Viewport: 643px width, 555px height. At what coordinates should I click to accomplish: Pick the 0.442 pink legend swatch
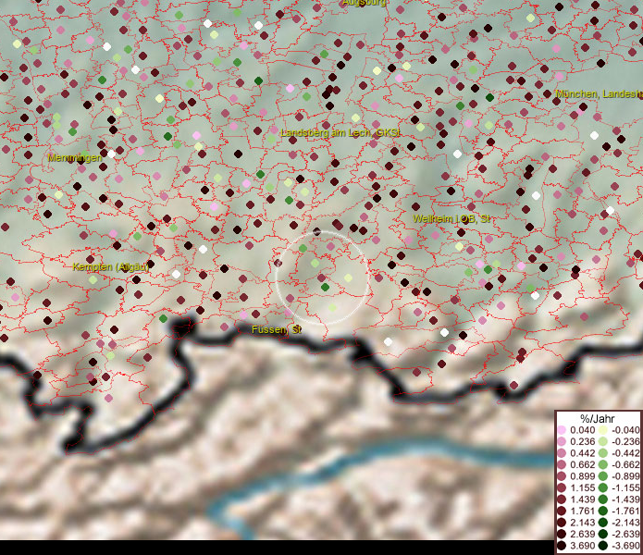pyautogui.click(x=562, y=453)
